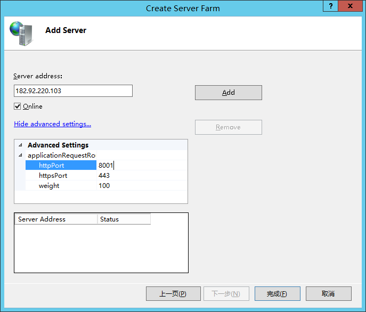The width and height of the screenshot is (366, 312).
Task: Collapse the Advanced Settings group
Action: pyautogui.click(x=20, y=145)
